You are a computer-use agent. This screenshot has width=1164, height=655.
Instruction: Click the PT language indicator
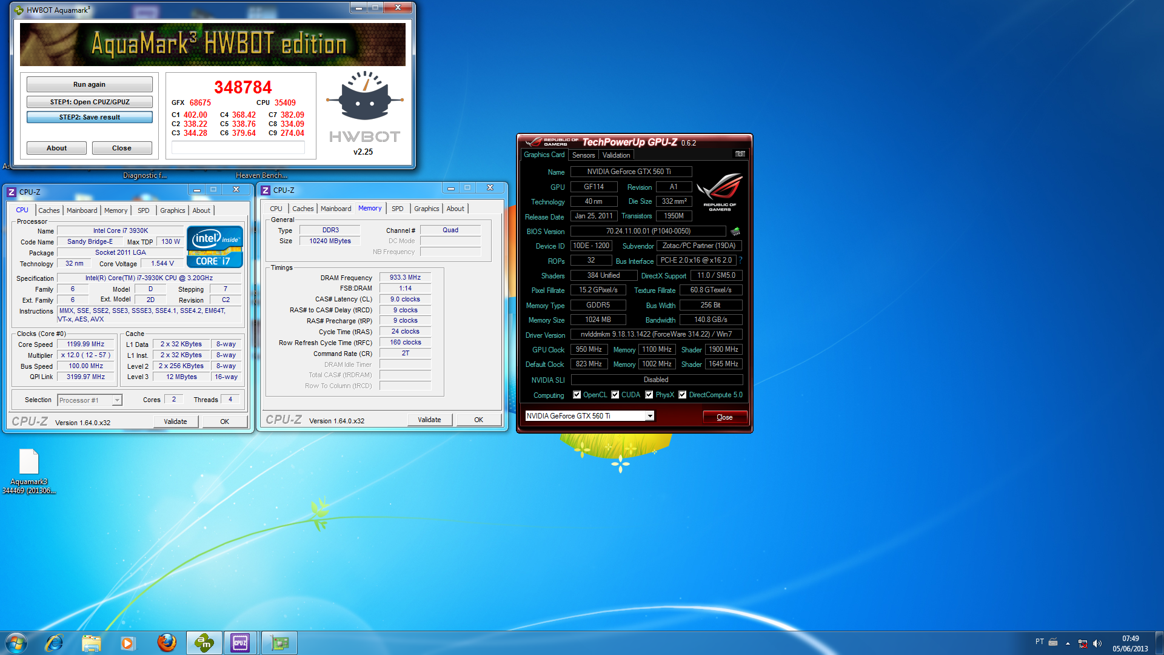1039,642
